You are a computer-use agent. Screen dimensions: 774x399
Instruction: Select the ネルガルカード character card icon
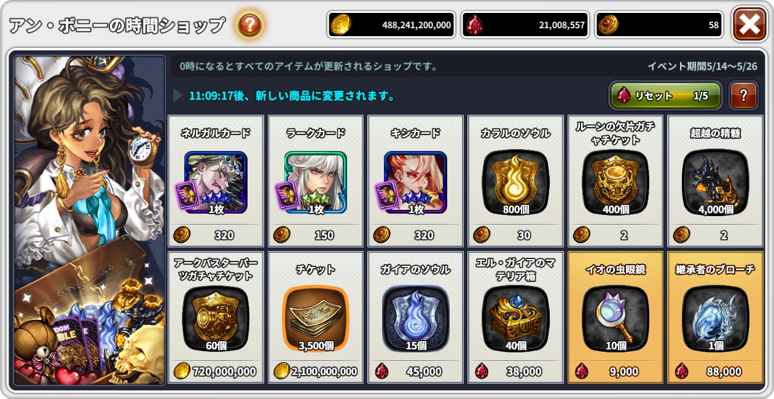(216, 182)
